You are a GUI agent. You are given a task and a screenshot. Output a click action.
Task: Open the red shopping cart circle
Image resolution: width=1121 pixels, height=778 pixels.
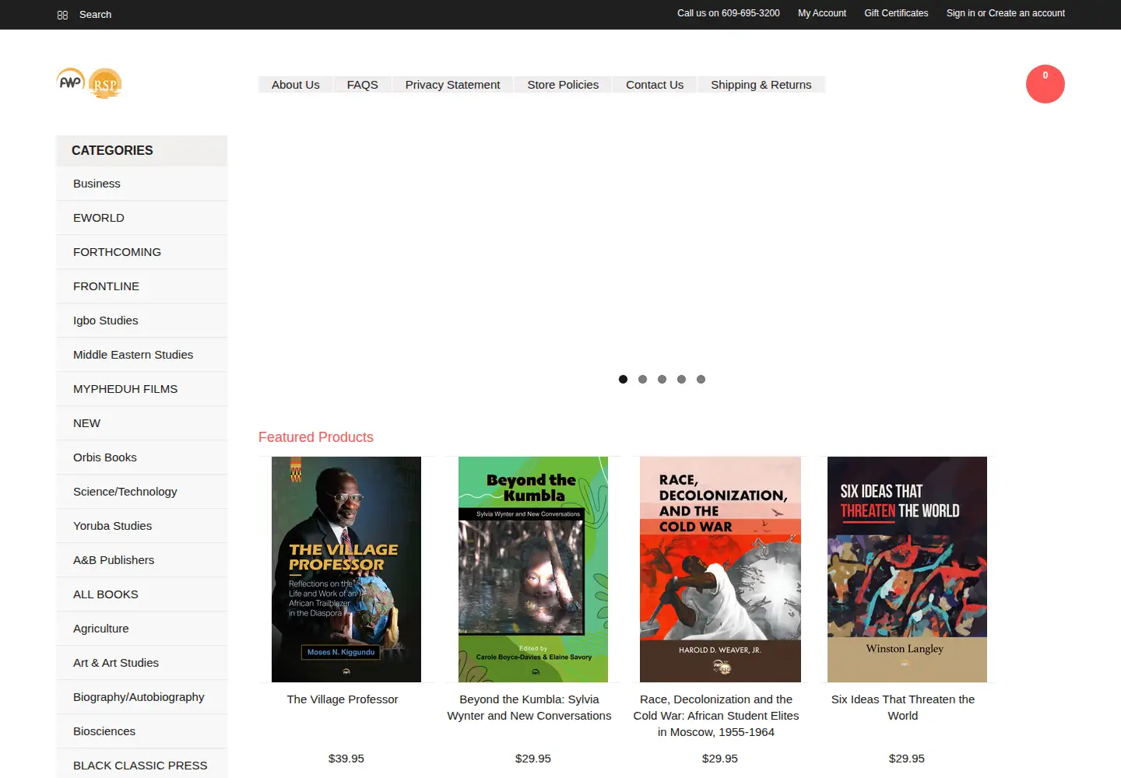coord(1045,84)
